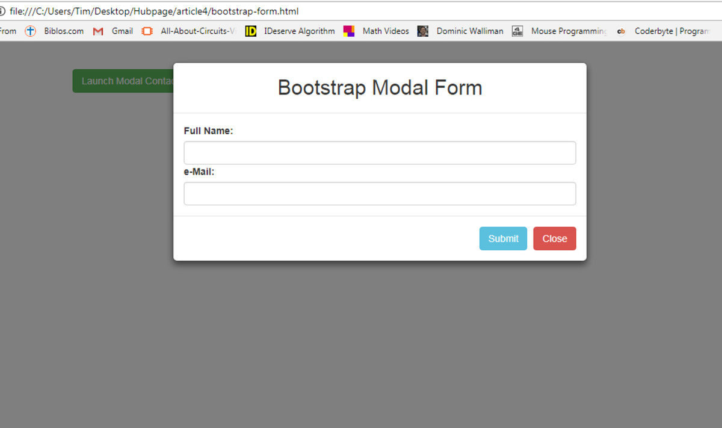The image size is (722, 428).
Task: Click the Bootstrap Modal Form title
Action: 379,87
